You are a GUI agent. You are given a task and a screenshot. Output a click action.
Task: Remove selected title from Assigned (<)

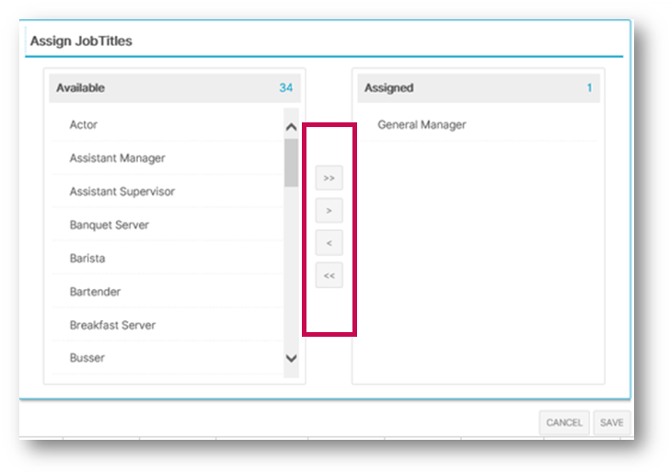pyautogui.click(x=329, y=243)
